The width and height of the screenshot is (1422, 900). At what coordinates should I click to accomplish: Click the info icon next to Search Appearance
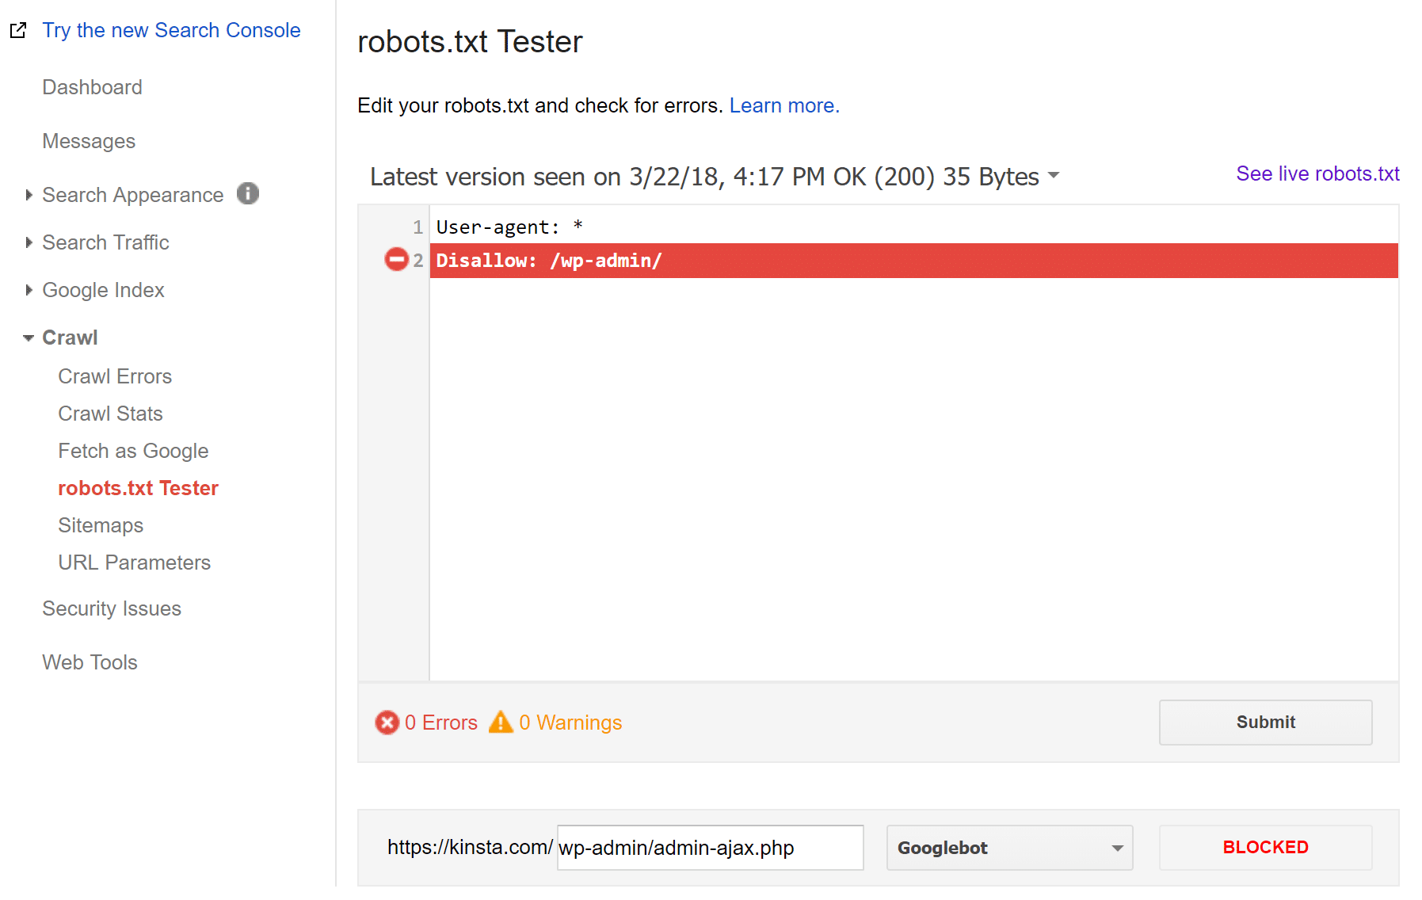pyautogui.click(x=247, y=193)
